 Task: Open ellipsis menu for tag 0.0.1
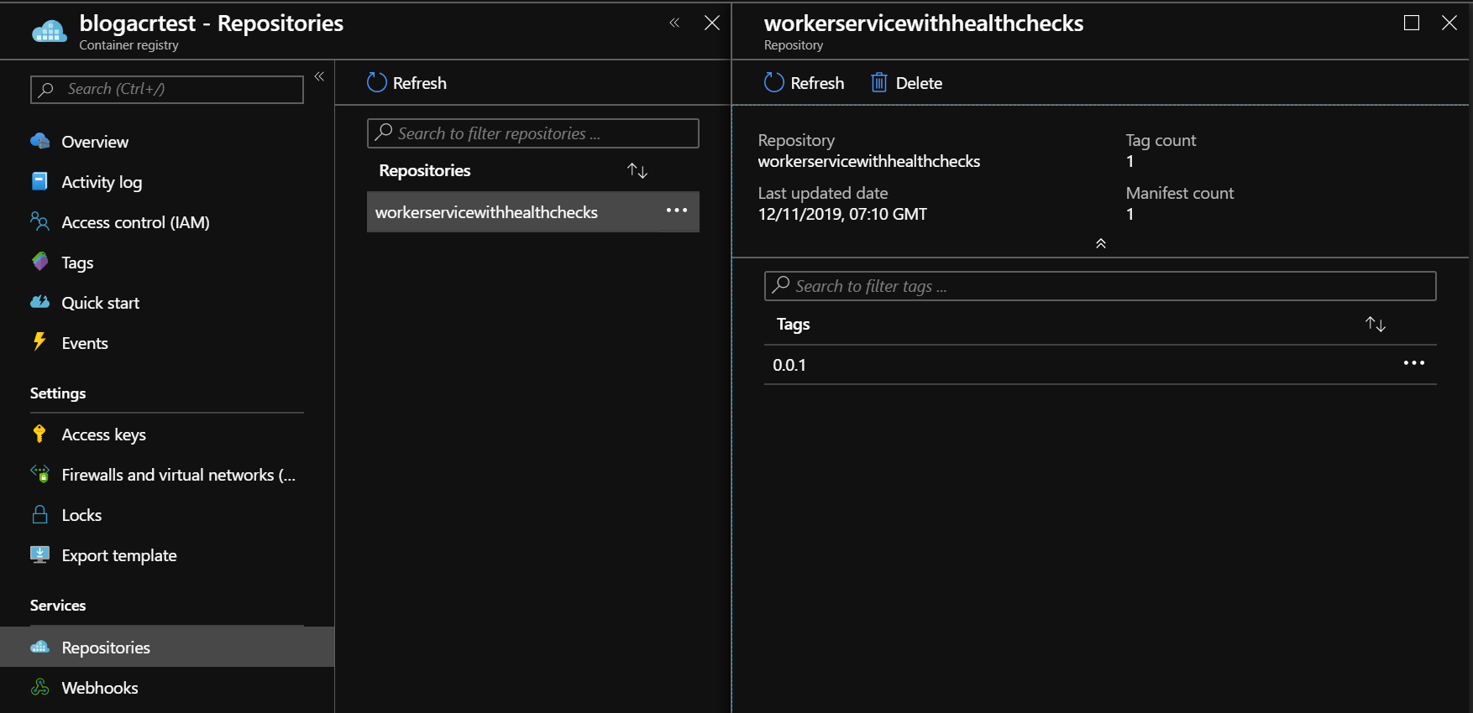[x=1414, y=363]
